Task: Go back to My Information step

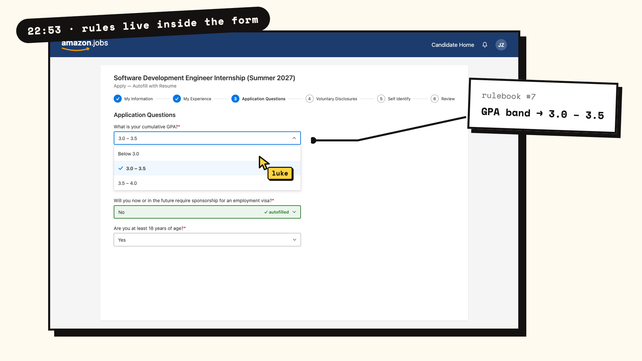Action: [x=133, y=99]
